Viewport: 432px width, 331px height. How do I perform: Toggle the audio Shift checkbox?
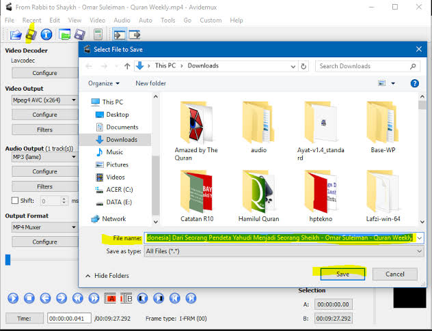pos(15,201)
